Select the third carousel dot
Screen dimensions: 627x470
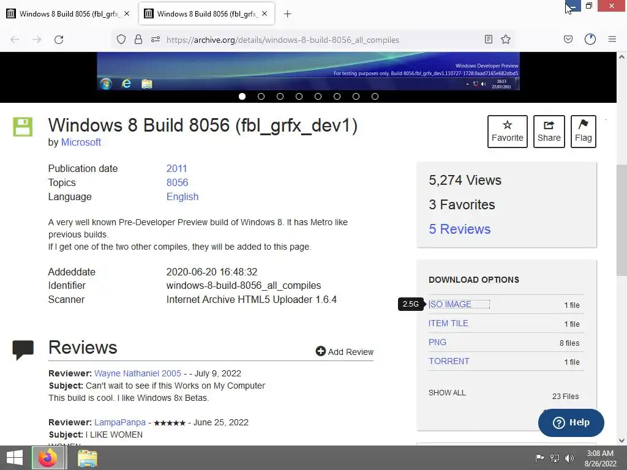click(x=280, y=96)
